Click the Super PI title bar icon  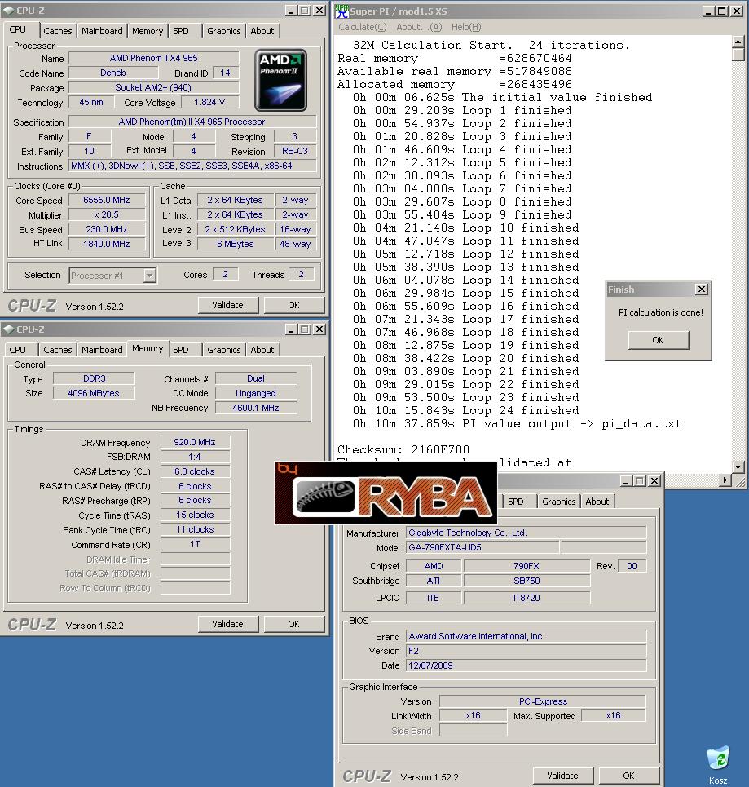(x=341, y=11)
